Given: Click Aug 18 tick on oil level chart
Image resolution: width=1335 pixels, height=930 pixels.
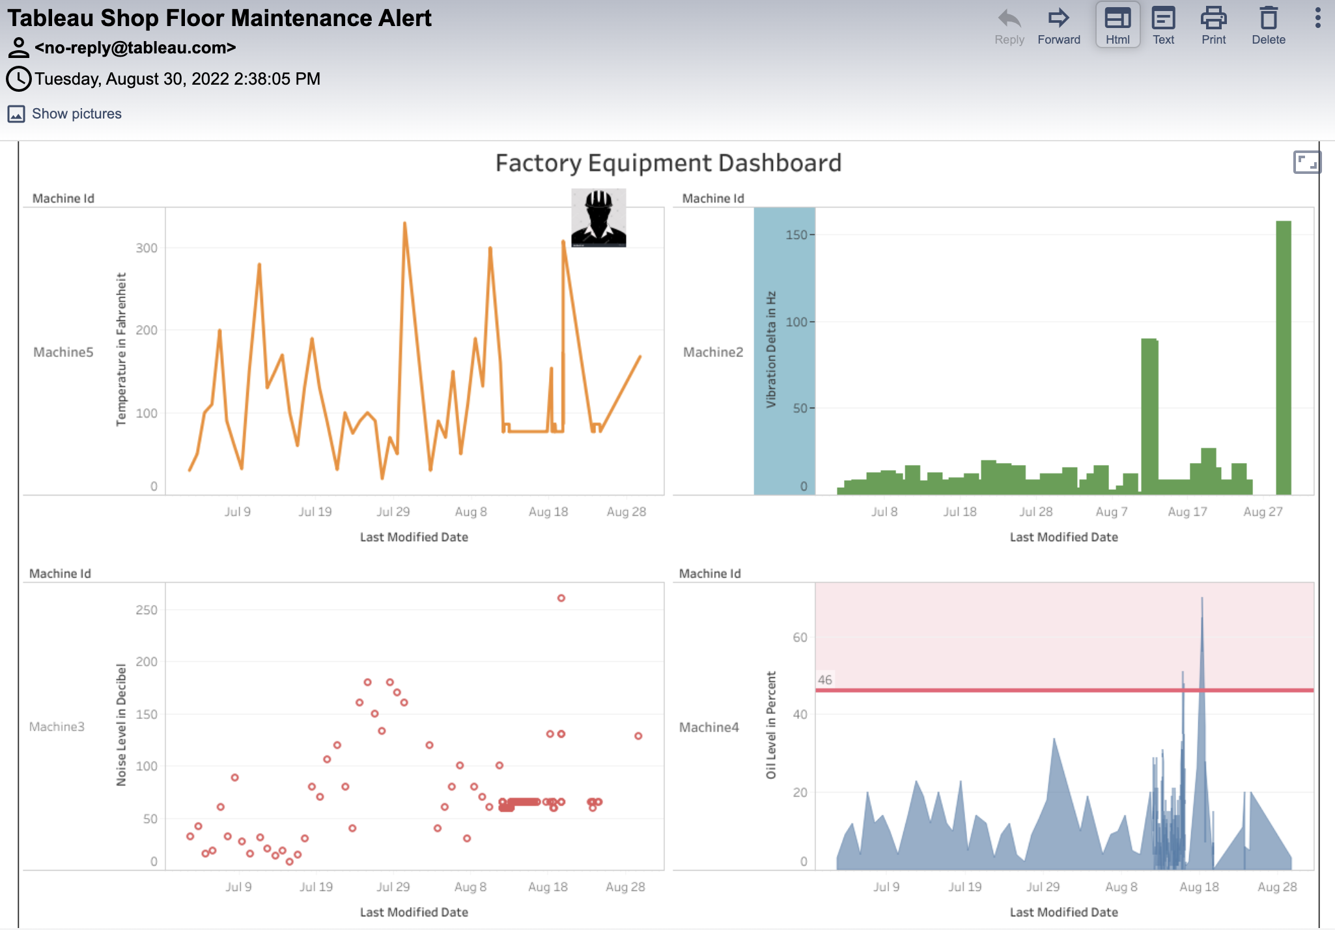Looking at the screenshot, I should (1199, 887).
